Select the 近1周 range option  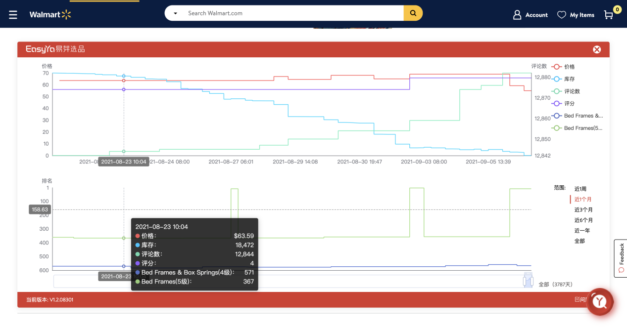click(580, 189)
